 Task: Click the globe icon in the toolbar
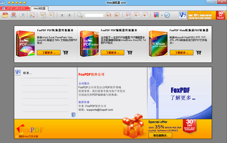coord(167,15)
